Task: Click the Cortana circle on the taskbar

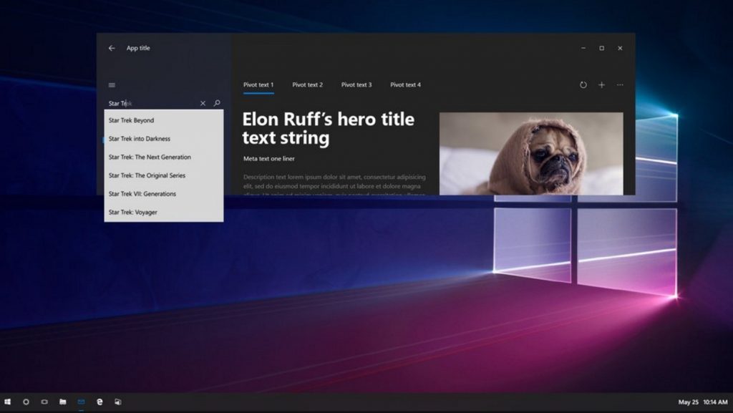Action: click(26, 402)
